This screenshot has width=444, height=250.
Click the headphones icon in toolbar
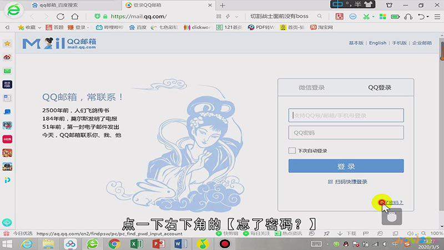(x=408, y=17)
